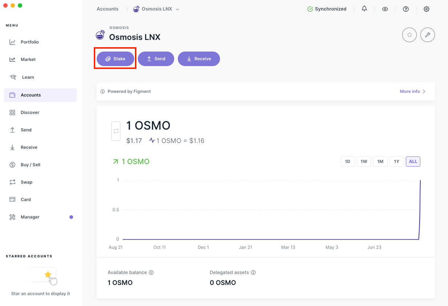
Task: Click the Learn graduation cap icon
Action: coord(13,77)
